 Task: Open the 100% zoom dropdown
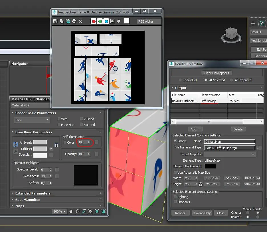click(59, 211)
